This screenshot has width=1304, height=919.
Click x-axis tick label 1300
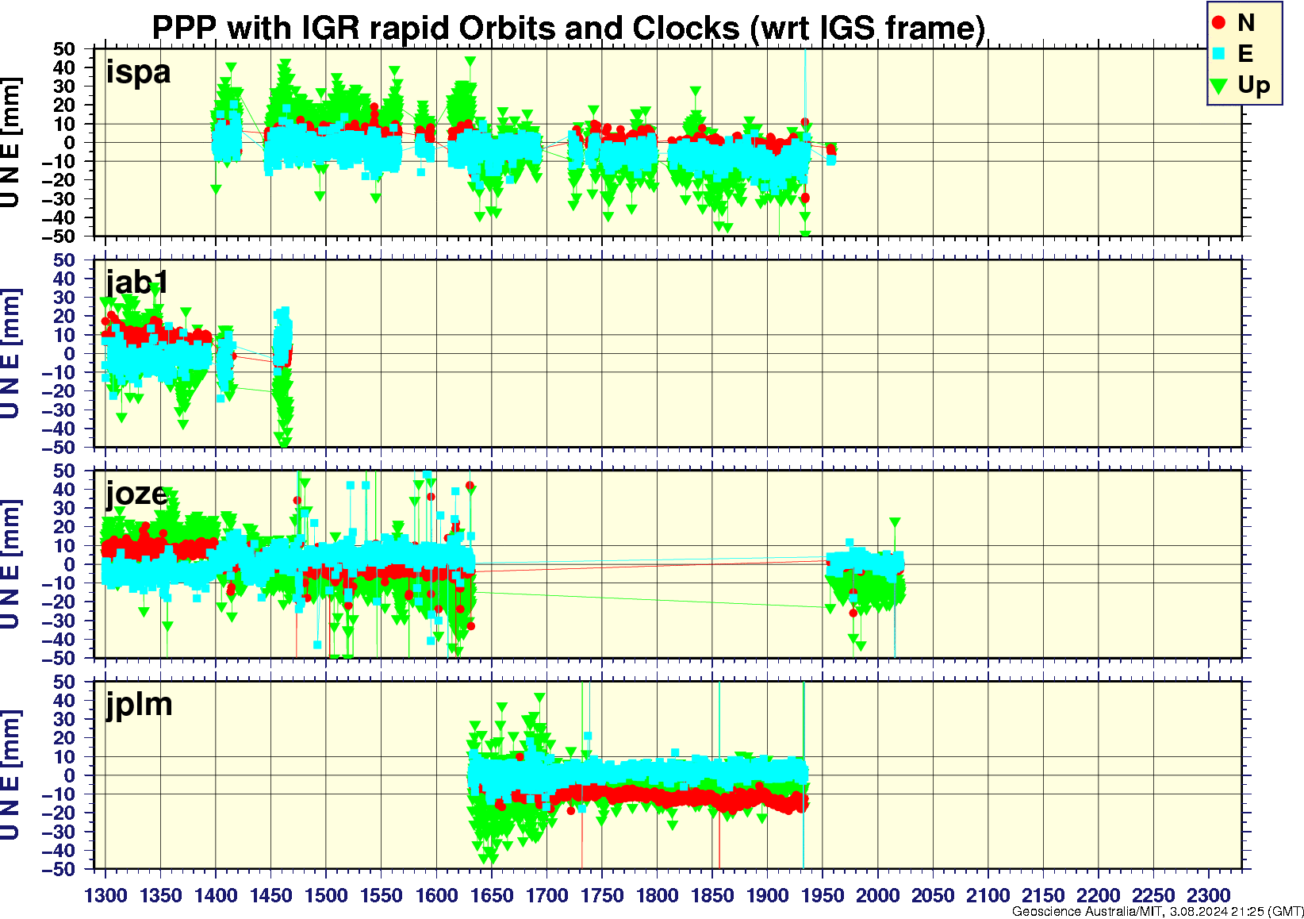[x=105, y=896]
